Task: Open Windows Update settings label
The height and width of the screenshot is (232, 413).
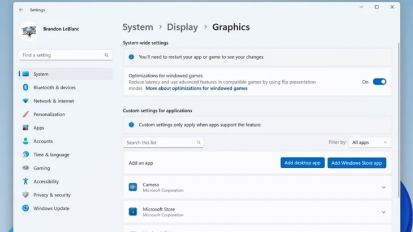Action: point(51,208)
